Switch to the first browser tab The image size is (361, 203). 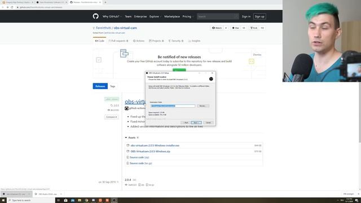click(17, 2)
